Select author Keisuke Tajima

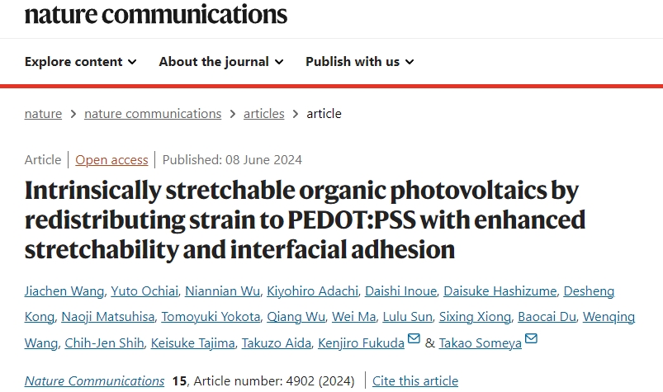(x=193, y=343)
